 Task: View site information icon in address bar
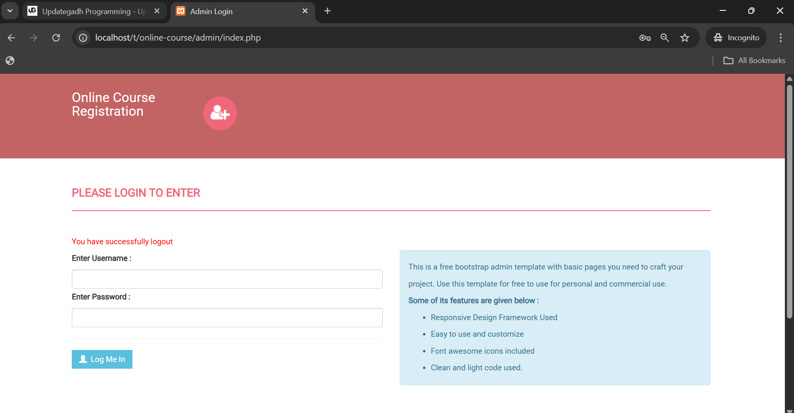83,38
